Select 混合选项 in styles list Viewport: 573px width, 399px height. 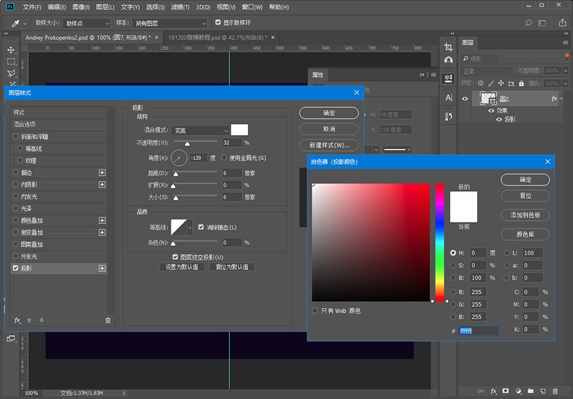pyautogui.click(x=59, y=124)
